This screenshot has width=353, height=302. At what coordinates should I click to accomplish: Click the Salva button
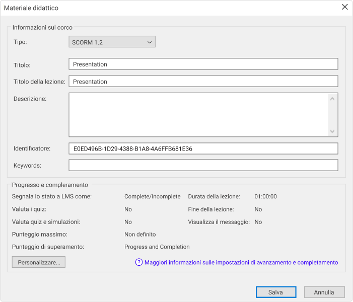pos(276,292)
